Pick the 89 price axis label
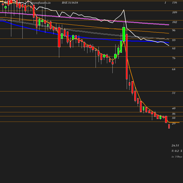Viewport: 183px width, 183px height. coord(173,40)
